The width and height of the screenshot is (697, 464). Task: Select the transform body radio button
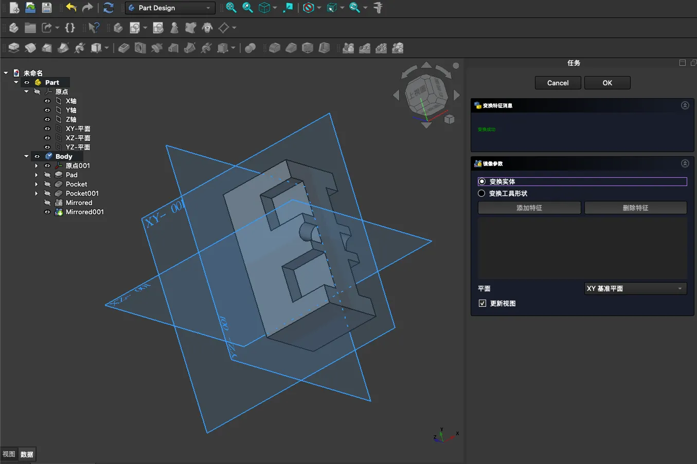click(482, 181)
